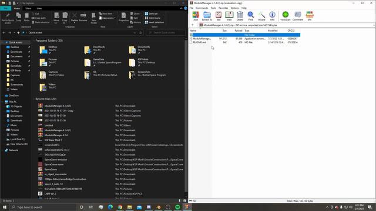Open the Options menu in WinRAR
Viewport: 376px width, 211px height.
tap(234, 8)
